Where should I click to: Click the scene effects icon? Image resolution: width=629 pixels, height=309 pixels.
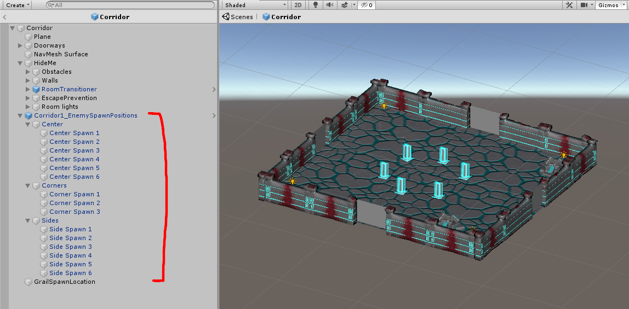(x=345, y=5)
